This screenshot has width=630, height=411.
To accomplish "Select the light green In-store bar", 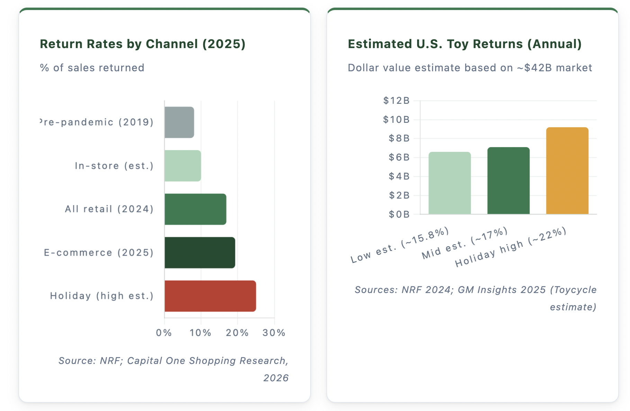I will pos(183,166).
